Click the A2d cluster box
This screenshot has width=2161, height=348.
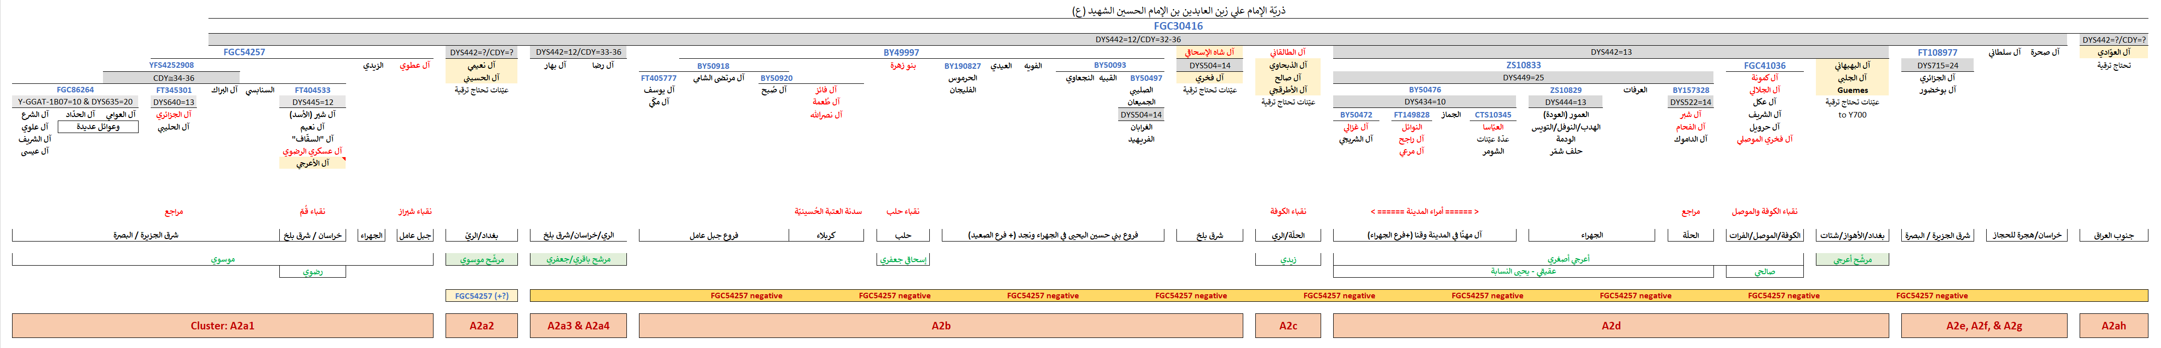click(x=1610, y=325)
